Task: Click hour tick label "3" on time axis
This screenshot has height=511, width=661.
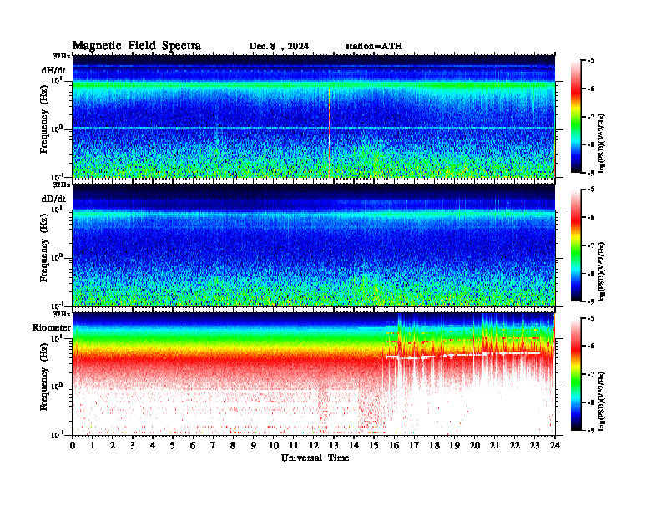Action: tap(133, 445)
